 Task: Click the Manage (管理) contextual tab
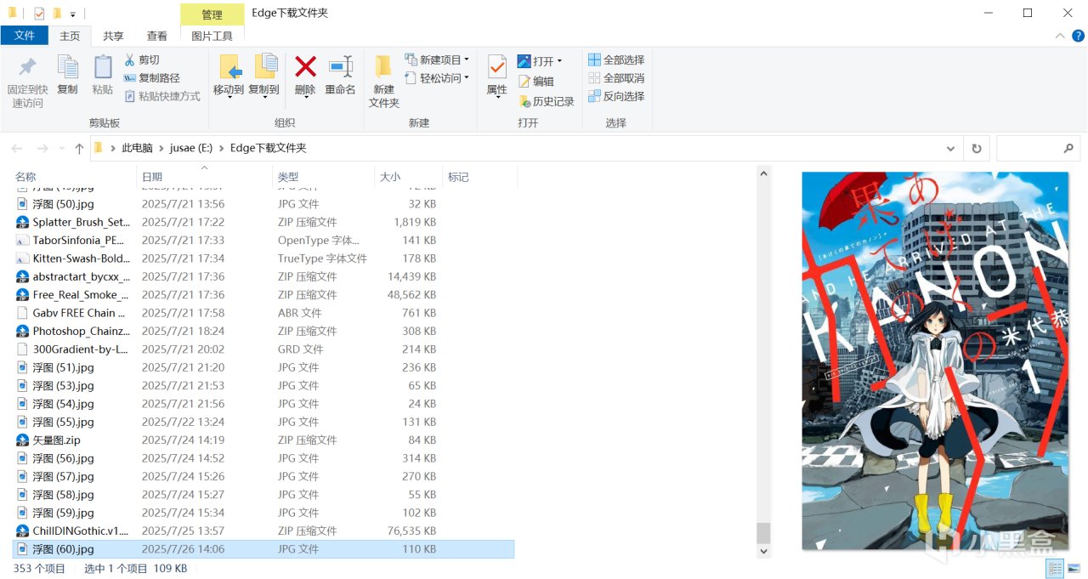tap(212, 14)
